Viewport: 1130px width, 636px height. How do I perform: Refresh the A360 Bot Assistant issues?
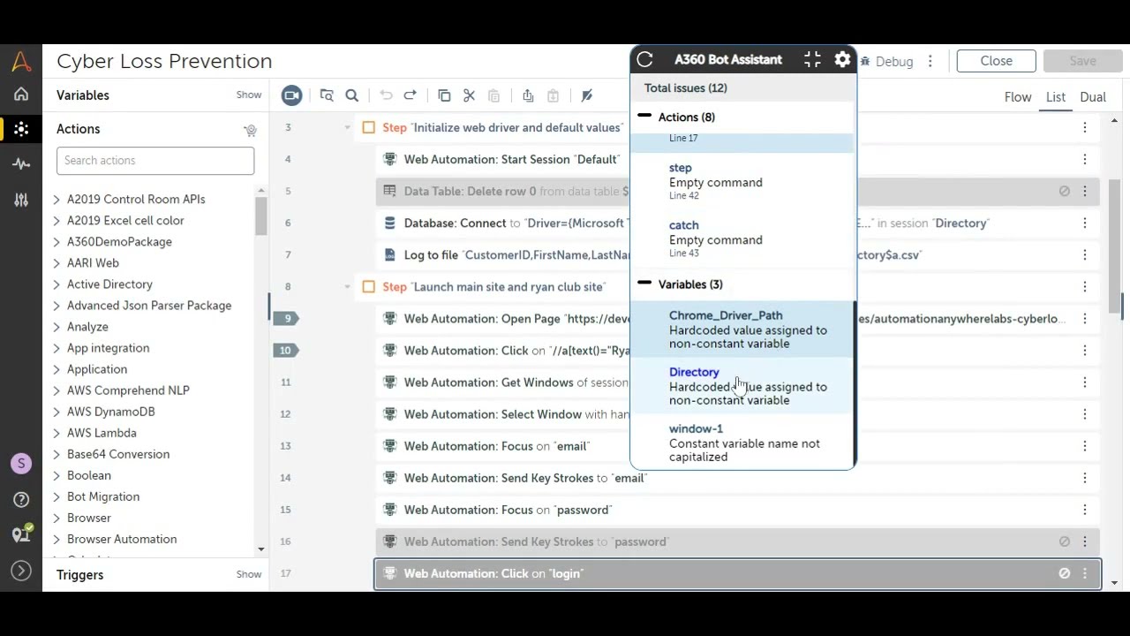point(644,59)
